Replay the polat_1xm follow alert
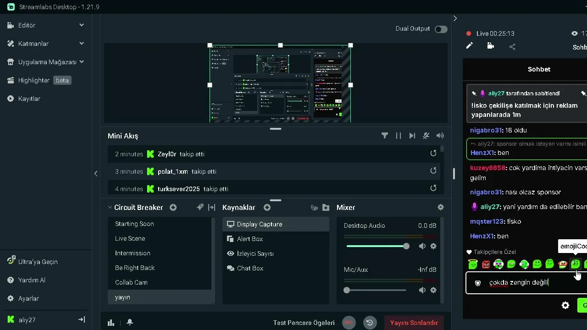587x330 pixels. 433,171
